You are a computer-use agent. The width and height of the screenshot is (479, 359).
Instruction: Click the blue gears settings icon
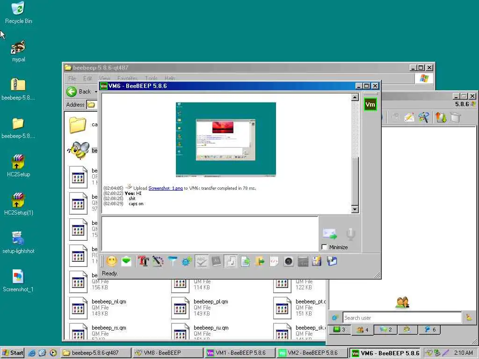(x=187, y=261)
